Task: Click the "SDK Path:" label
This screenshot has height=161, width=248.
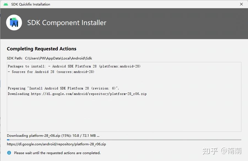Action: coord(15,58)
